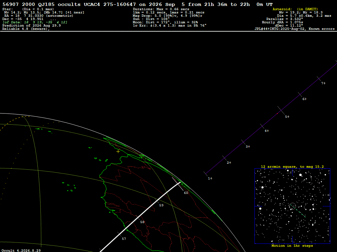Click the 5+ marker on purple line

click(x=287, y=117)
